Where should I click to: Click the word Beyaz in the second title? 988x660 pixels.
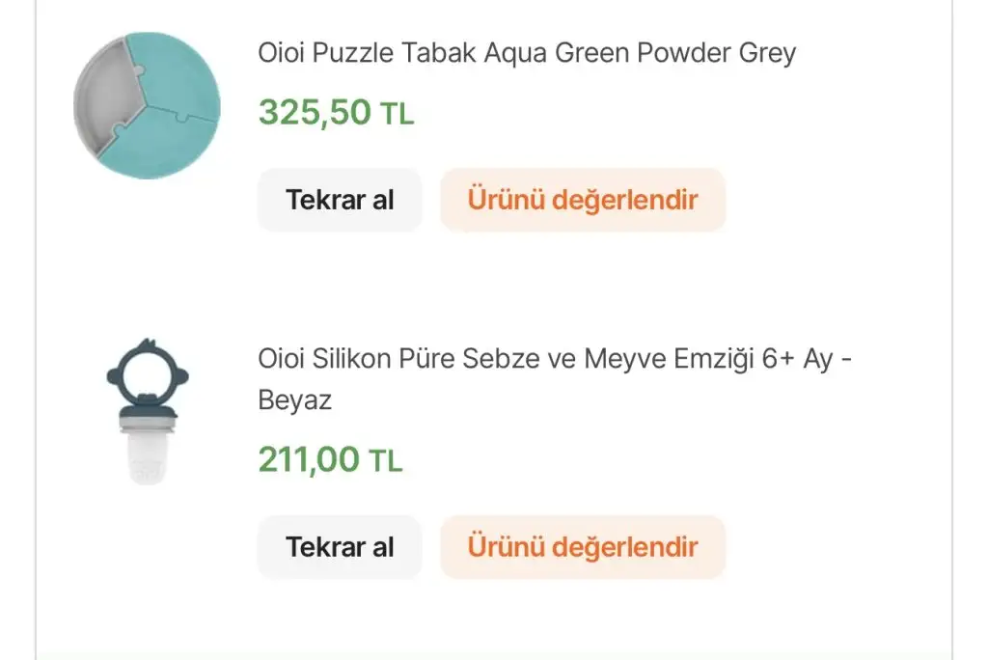(295, 400)
